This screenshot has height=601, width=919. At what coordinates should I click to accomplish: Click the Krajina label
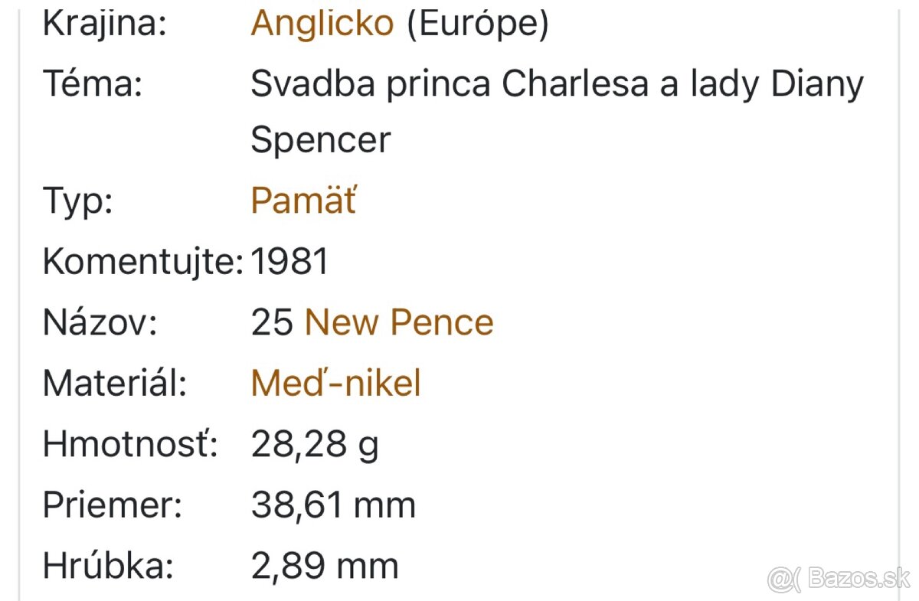tap(104, 24)
